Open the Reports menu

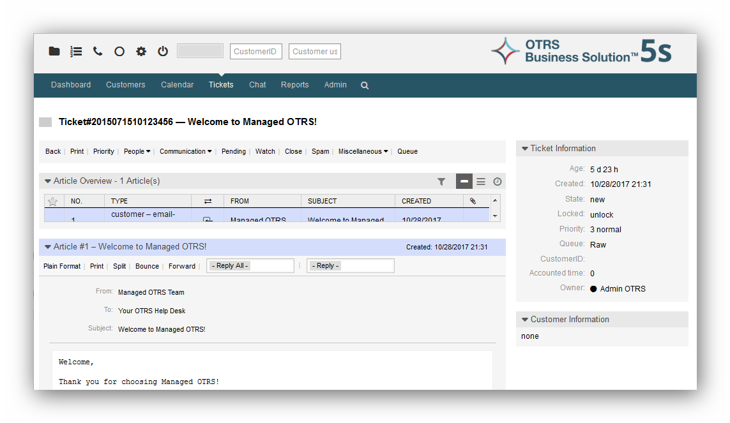[294, 85]
